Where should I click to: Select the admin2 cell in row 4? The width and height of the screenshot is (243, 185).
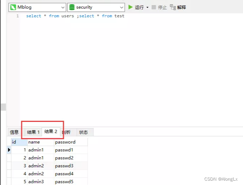click(x=41, y=174)
